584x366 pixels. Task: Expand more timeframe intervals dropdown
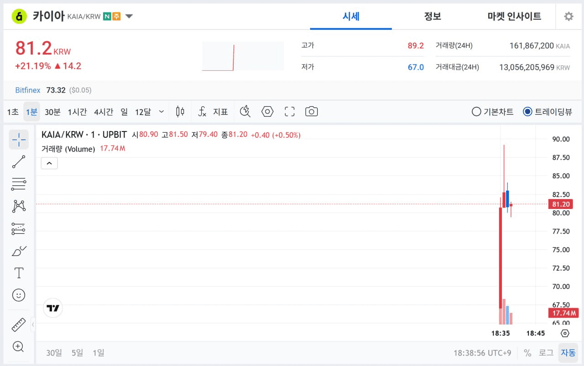pyautogui.click(x=162, y=111)
